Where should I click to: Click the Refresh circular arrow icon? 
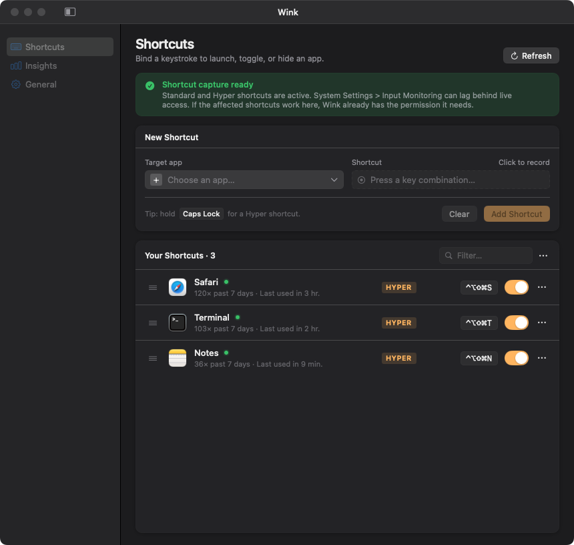(x=515, y=55)
